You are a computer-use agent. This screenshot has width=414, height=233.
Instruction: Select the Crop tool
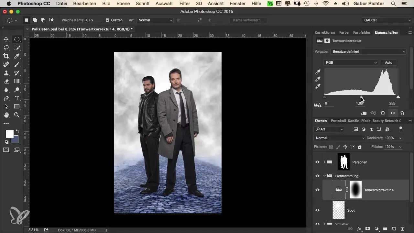(6, 56)
